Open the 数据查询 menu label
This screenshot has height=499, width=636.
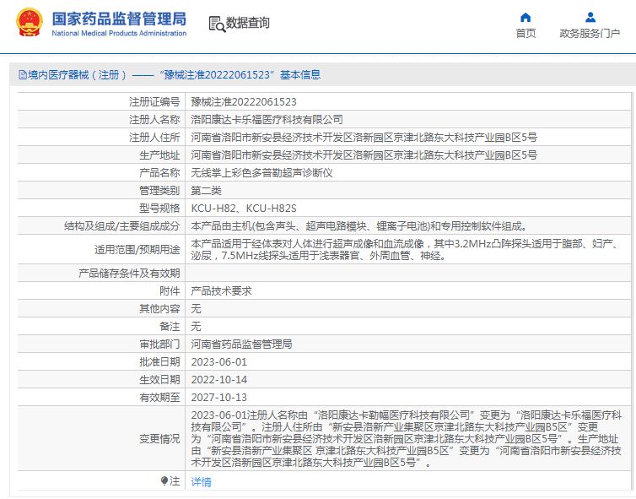coord(248,24)
